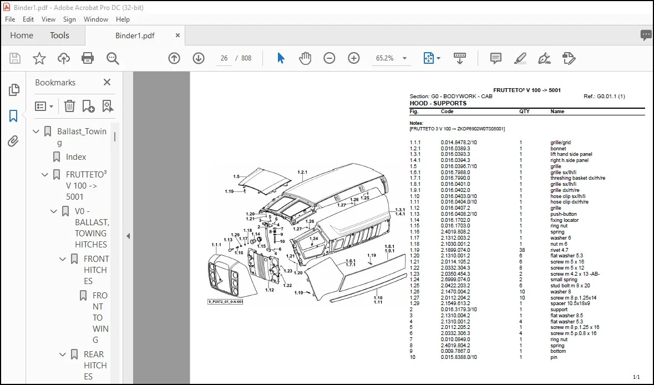Viewport: 654px width, 385px height.
Task: Collapse the FRONT HITCHES bookmark
Action: coord(63,259)
